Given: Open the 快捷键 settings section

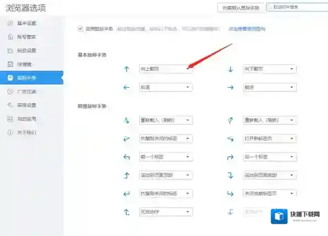Looking at the screenshot, I should point(24,64).
